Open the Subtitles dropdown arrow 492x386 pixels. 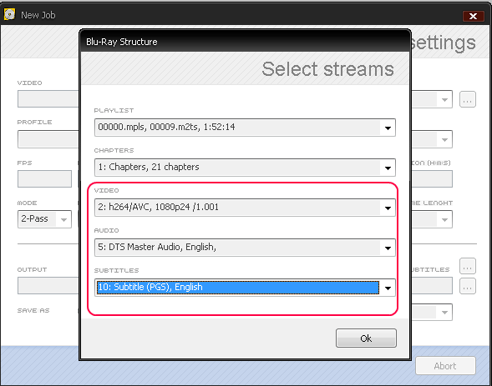click(388, 288)
